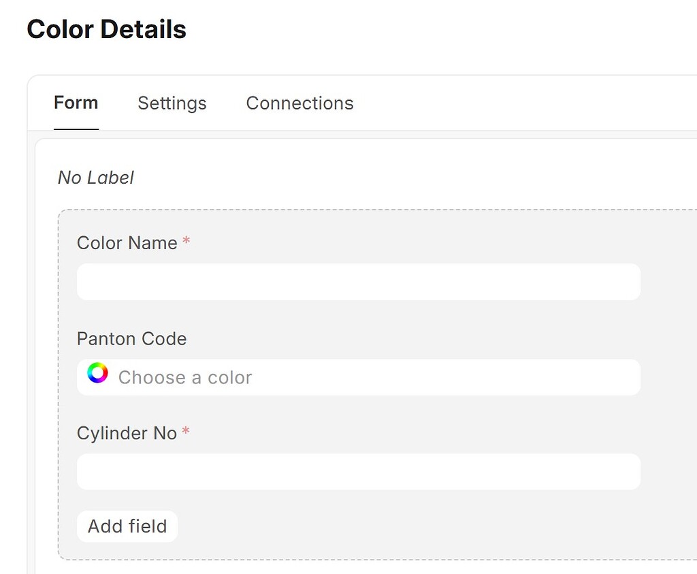
Task: Click the underline indicator under Form tab
Action: [x=76, y=128]
